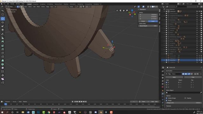Select the Transform tool in the left toolbar
Image resolution: width=203 pixels, height=114 pixels.
[3, 30]
